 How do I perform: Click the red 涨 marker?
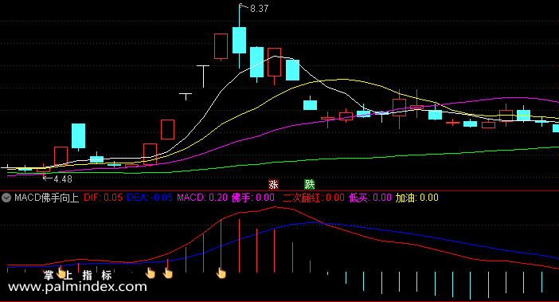pyautogui.click(x=273, y=184)
